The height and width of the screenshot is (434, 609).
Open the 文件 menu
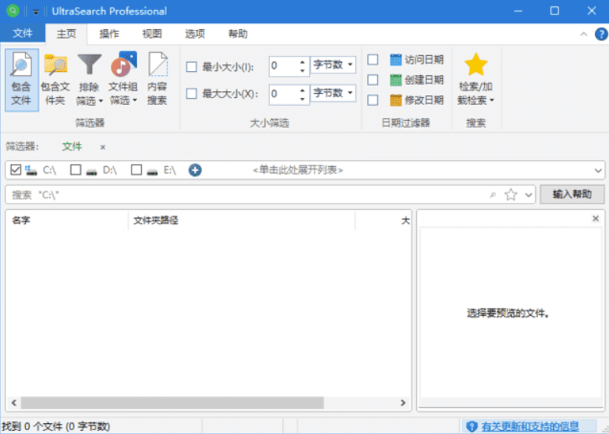pos(23,34)
